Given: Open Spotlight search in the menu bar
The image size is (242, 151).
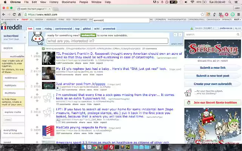Looking at the screenshot, I should click(230, 2).
